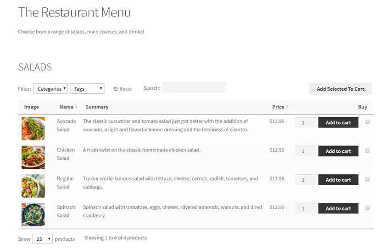The image size is (390, 249).
Task: Click the $11.95 price of Regular Salad
Action: click(277, 179)
